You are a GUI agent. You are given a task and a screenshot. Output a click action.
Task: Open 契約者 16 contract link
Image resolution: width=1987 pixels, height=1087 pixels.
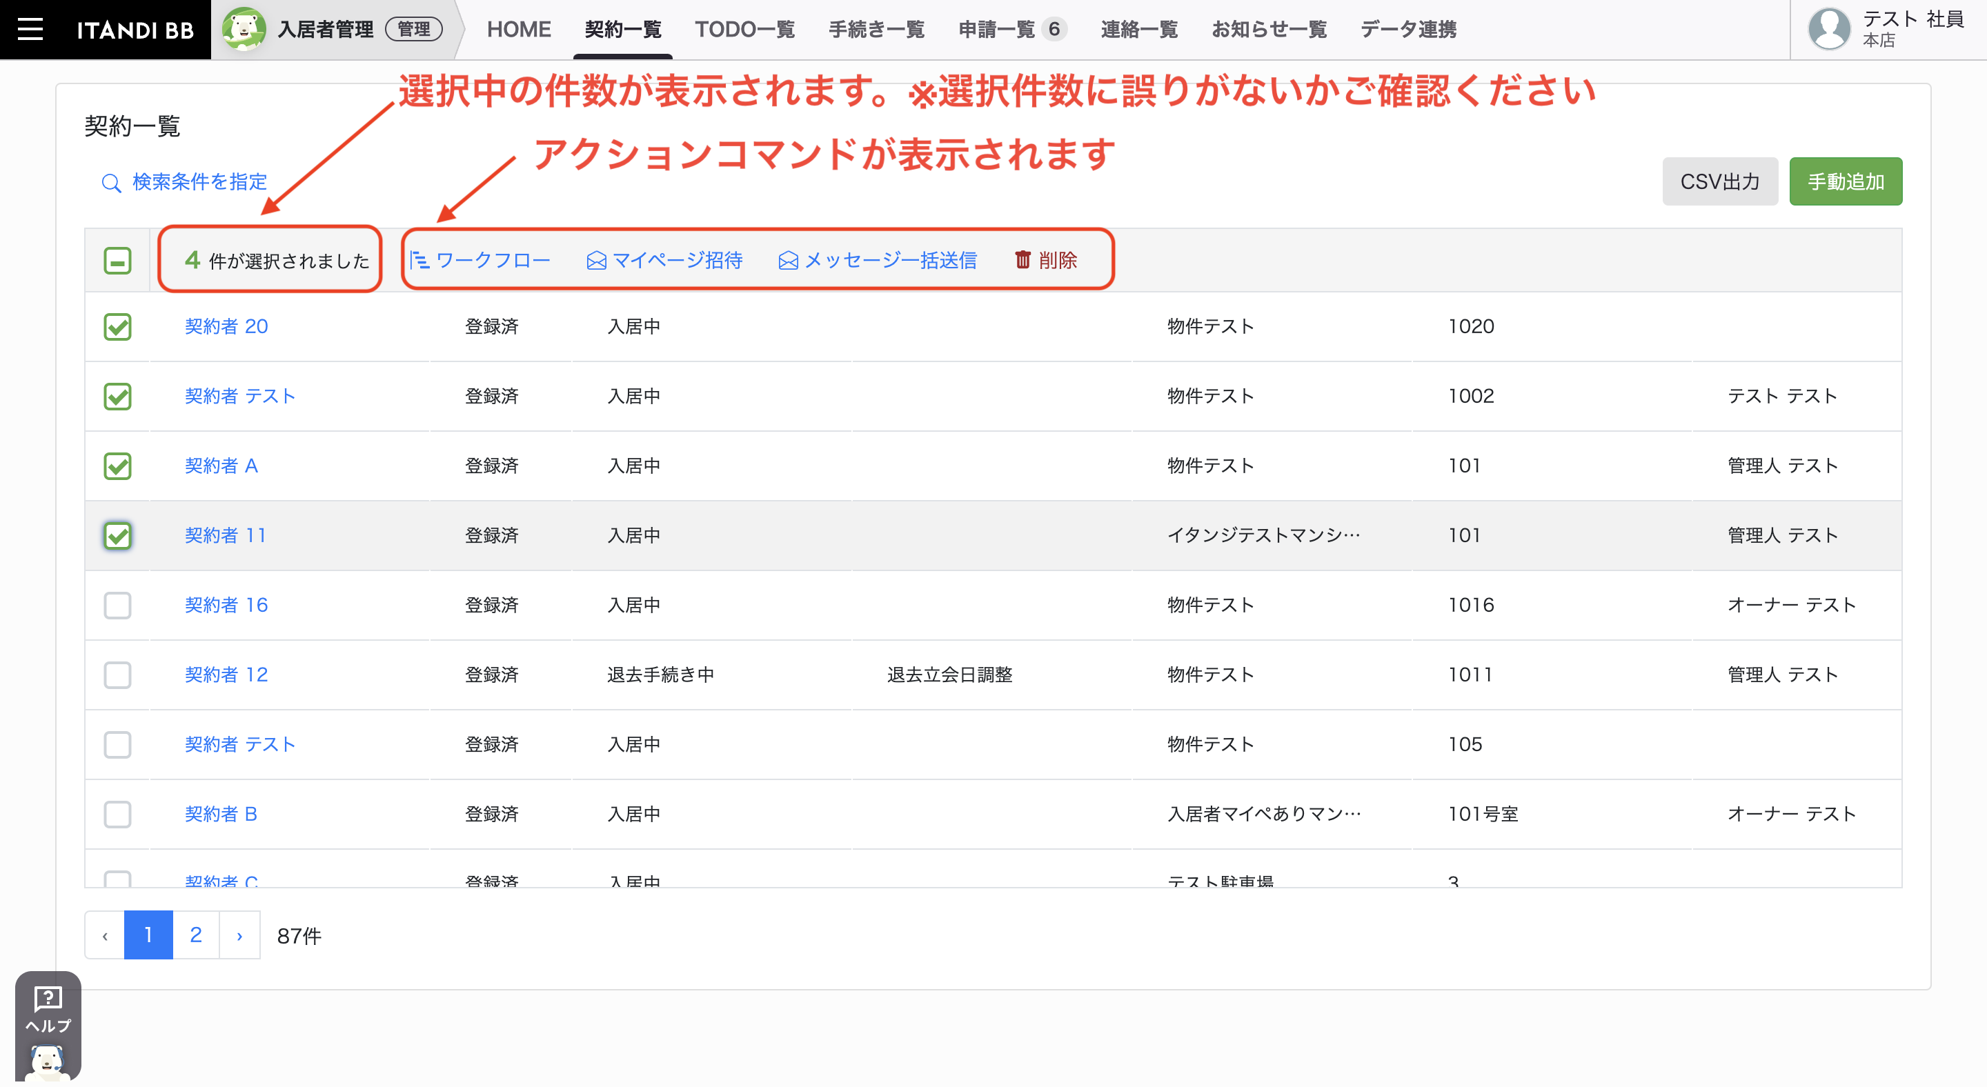(226, 605)
